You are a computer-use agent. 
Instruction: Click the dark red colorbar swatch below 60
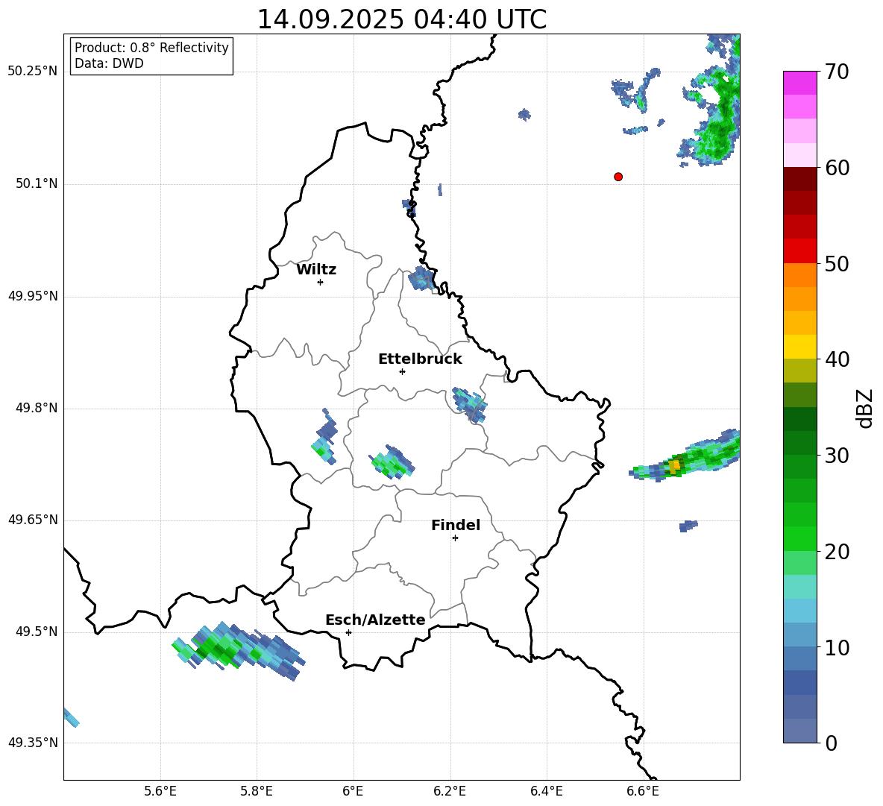[x=799, y=179]
